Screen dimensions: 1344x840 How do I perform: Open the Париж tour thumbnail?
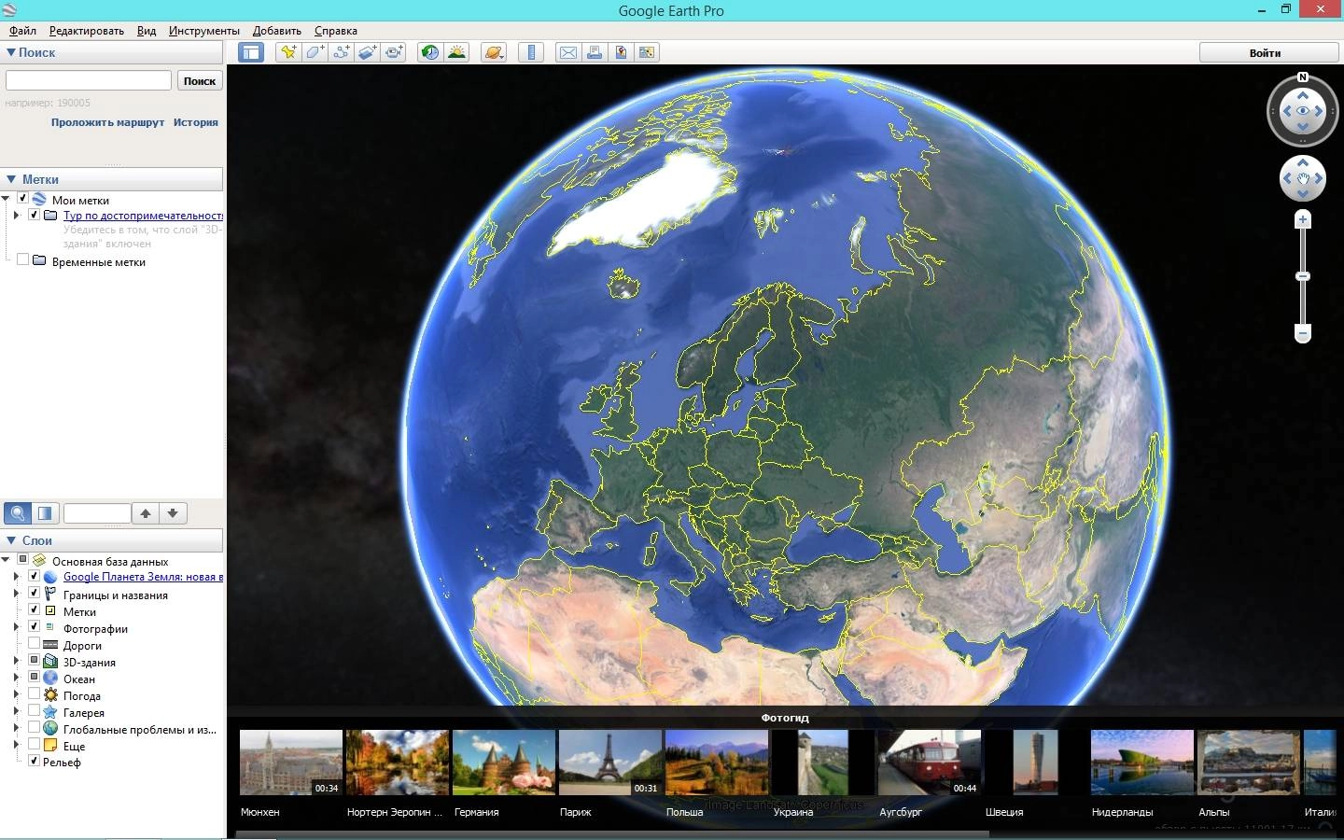tap(609, 763)
